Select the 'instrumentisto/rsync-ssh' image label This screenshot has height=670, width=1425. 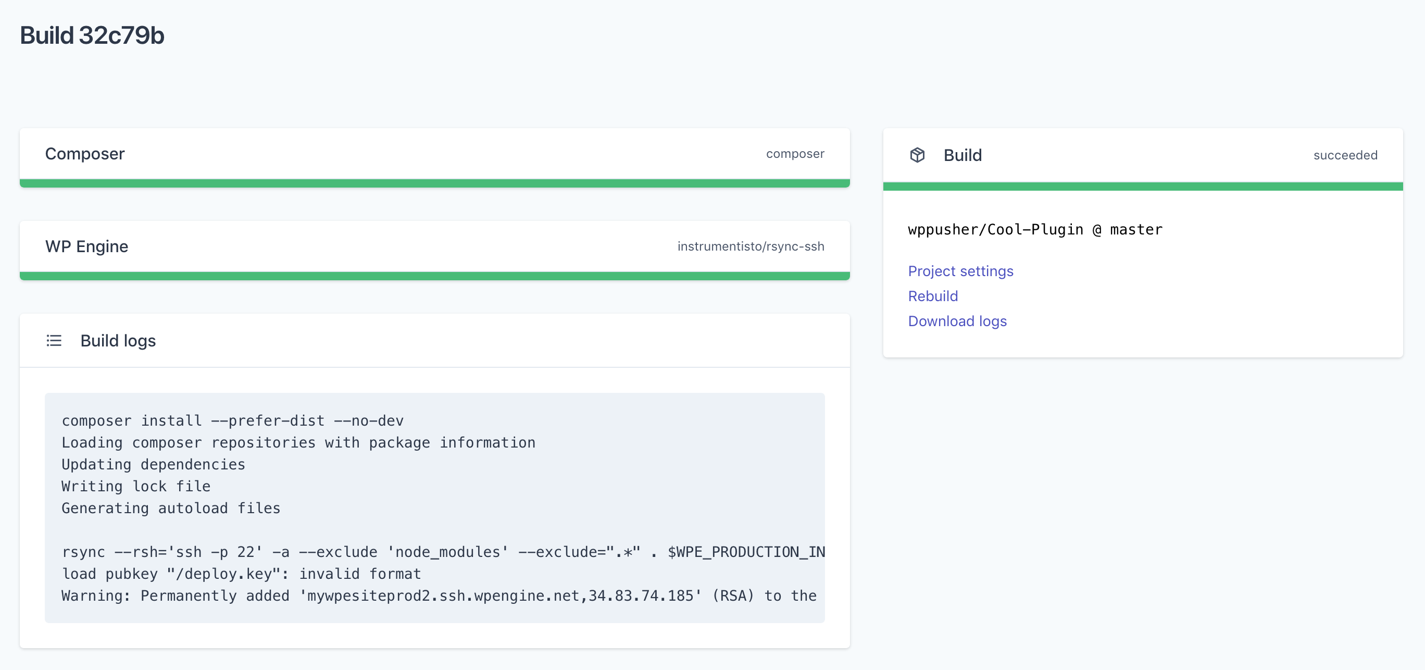751,247
